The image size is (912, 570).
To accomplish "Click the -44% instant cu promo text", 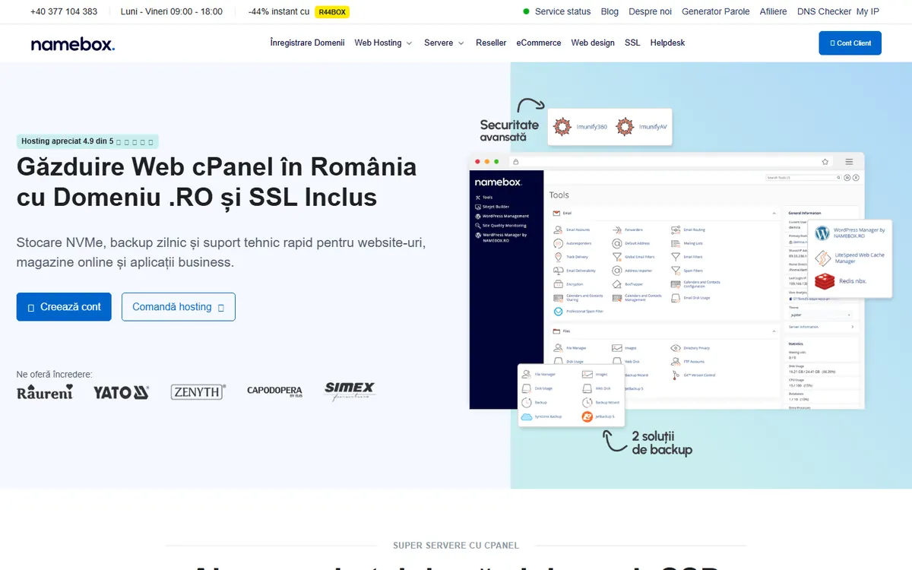I will [x=279, y=11].
